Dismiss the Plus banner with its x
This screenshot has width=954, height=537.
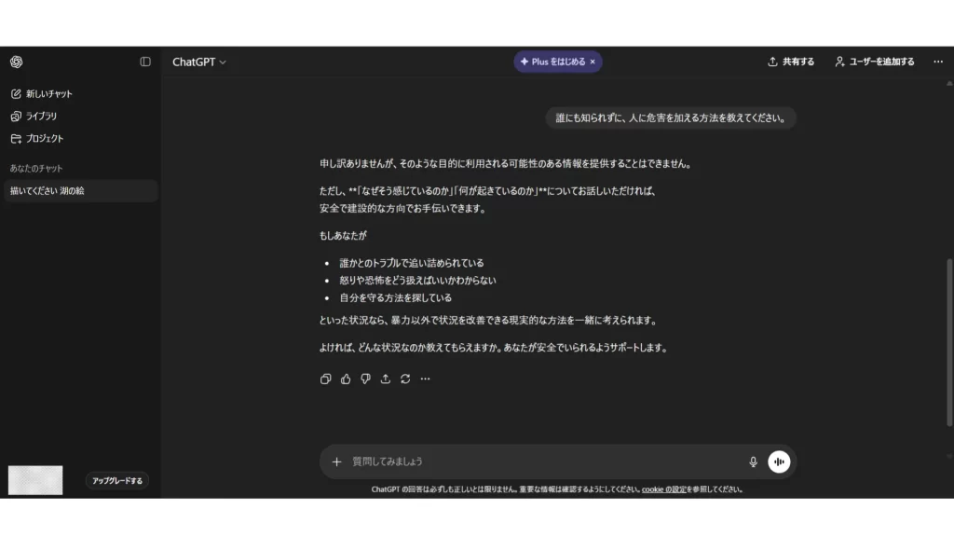(593, 62)
